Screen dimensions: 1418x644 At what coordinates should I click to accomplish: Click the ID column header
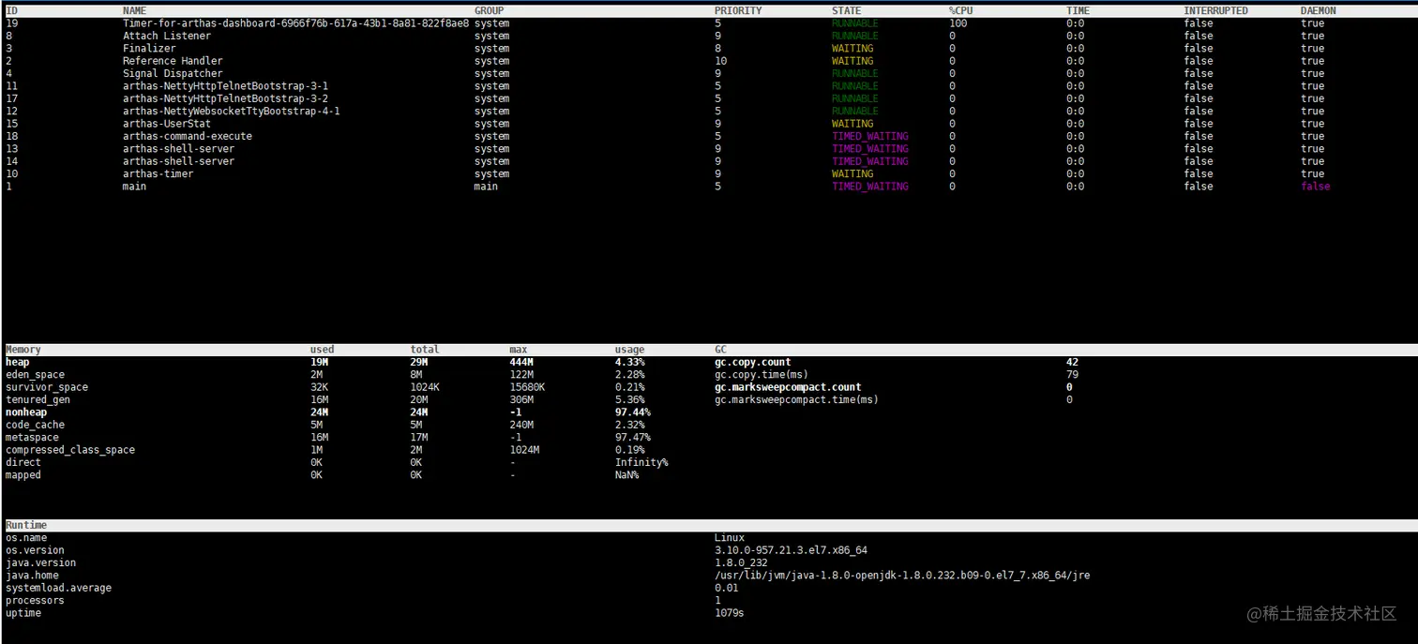[x=11, y=11]
